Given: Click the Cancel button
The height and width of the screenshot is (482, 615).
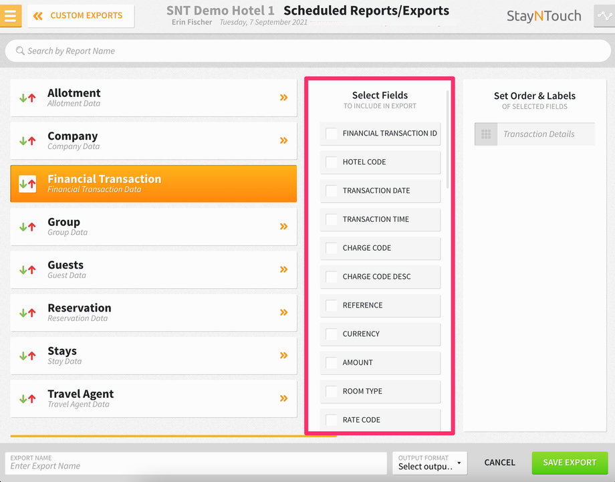Looking at the screenshot, I should (499, 463).
